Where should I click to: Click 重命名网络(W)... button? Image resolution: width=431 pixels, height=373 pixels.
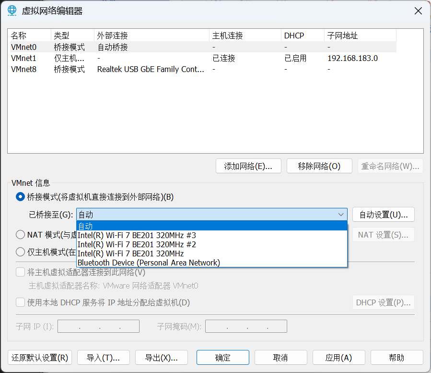390,166
